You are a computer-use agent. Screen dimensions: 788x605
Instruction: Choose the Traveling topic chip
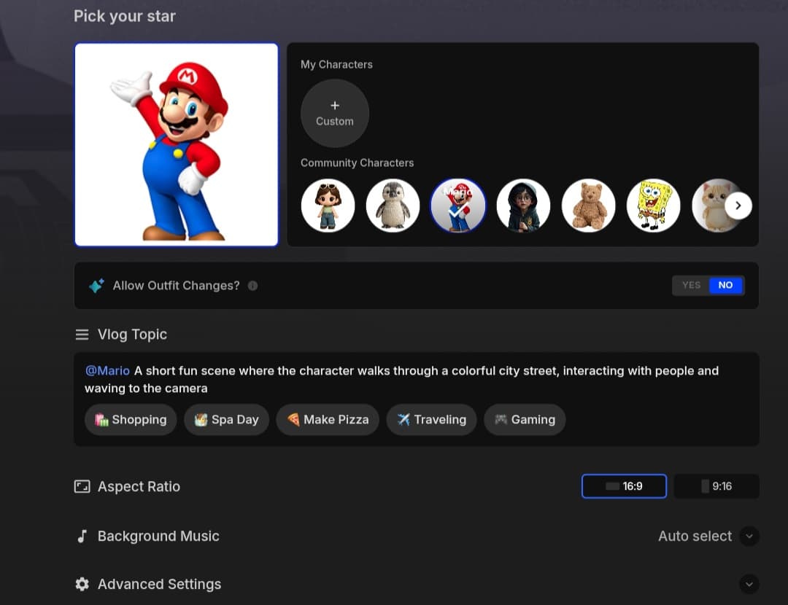click(x=432, y=420)
